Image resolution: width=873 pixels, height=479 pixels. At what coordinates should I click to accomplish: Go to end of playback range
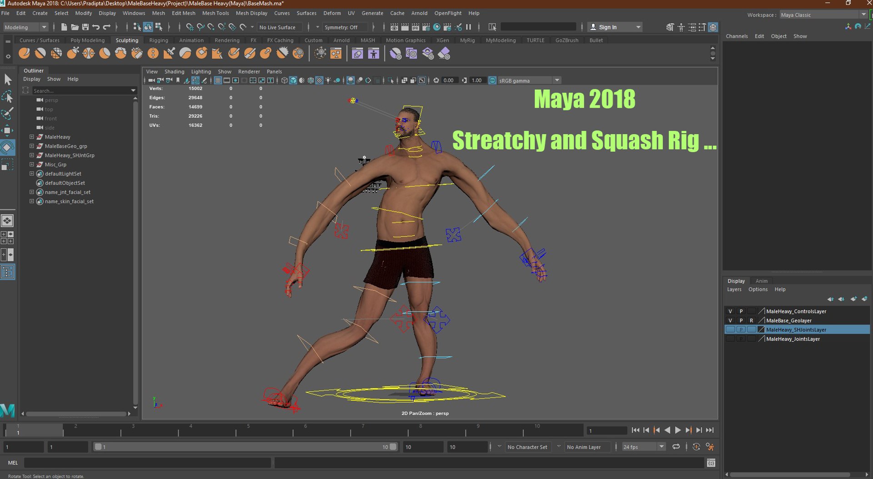tap(710, 430)
